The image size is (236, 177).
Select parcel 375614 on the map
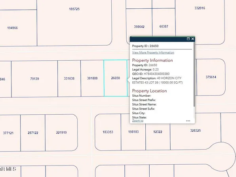click(x=211, y=77)
